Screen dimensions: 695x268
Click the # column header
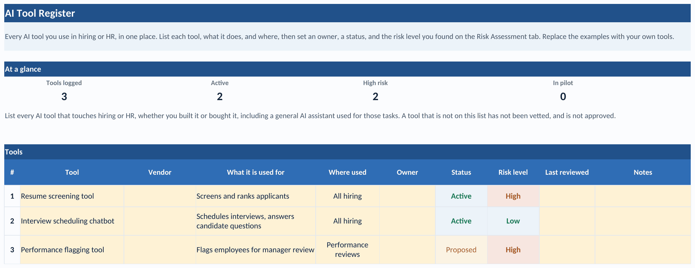coord(12,172)
